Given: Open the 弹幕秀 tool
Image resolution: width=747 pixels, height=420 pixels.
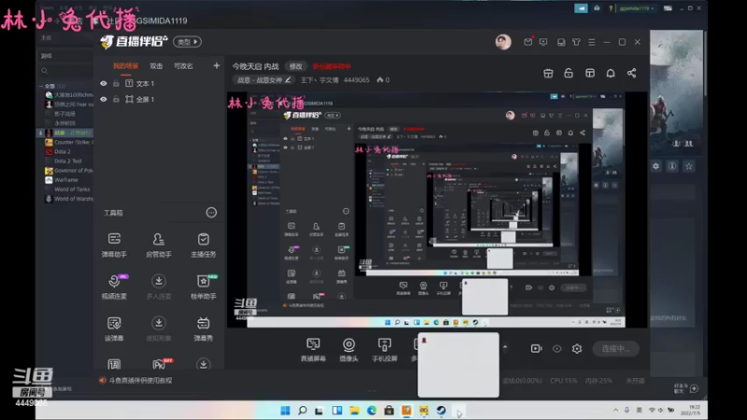Looking at the screenshot, I should [x=204, y=329].
